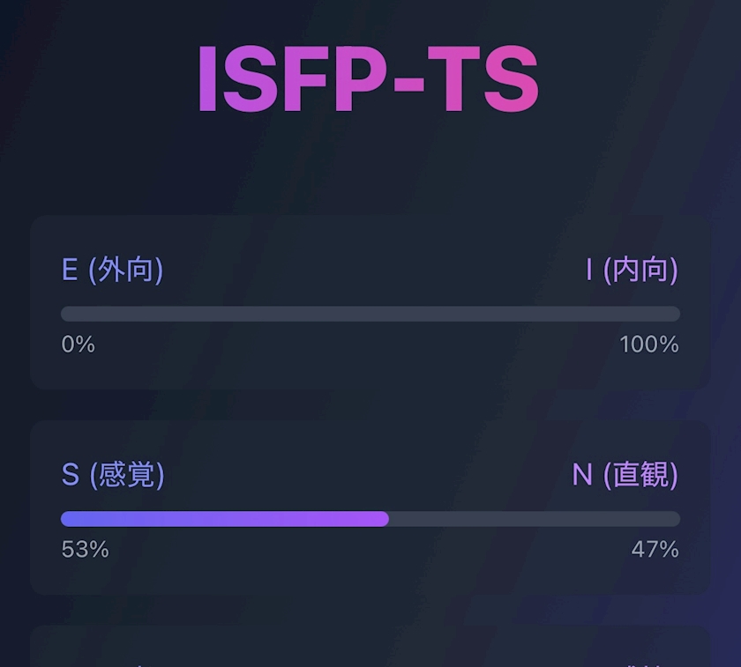
Task: Click the right end of the E/I bar
Action: pyautogui.click(x=676, y=314)
